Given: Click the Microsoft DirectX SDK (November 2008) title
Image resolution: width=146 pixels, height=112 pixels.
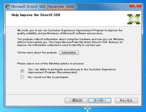Looking at the screenshot, I should tap(43, 7).
